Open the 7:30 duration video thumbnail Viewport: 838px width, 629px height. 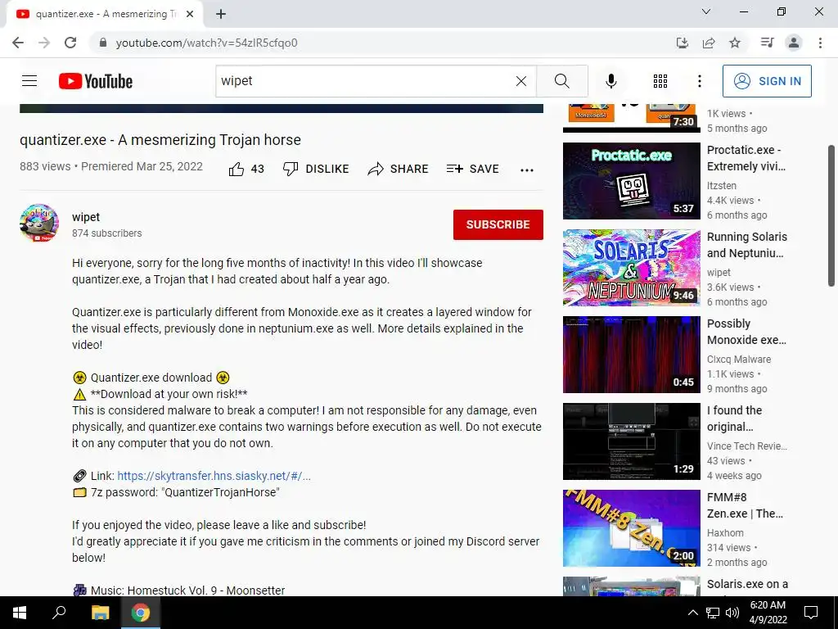click(x=631, y=118)
